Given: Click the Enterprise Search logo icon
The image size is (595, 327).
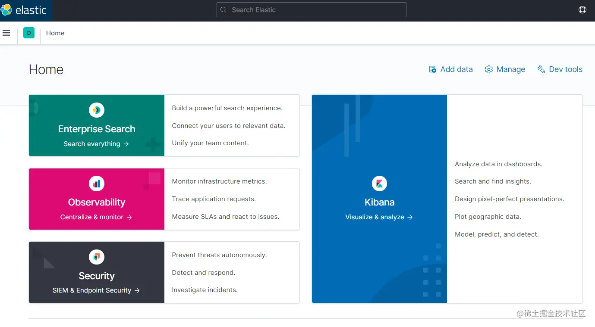Looking at the screenshot, I should [x=97, y=110].
